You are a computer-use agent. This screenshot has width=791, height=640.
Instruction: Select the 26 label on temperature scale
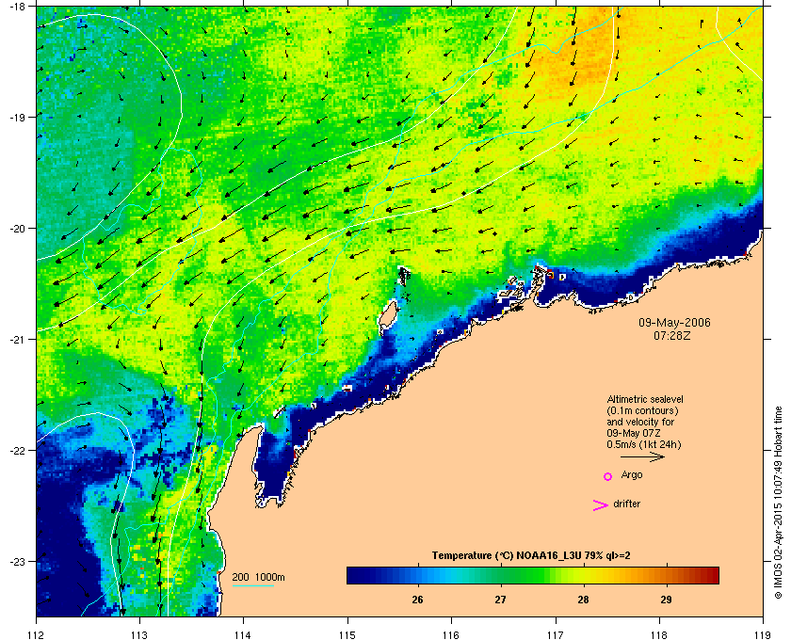[x=417, y=600]
